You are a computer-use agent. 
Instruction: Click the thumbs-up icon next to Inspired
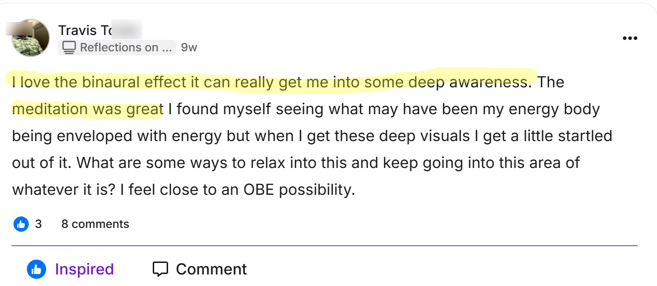tap(36, 269)
